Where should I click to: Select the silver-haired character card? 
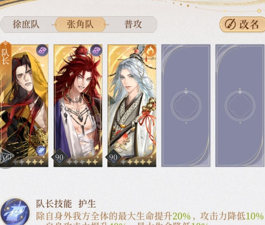pyautogui.click(x=132, y=106)
